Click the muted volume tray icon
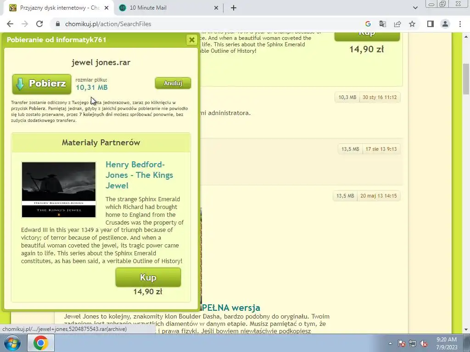The width and height of the screenshot is (470, 352). point(424,343)
